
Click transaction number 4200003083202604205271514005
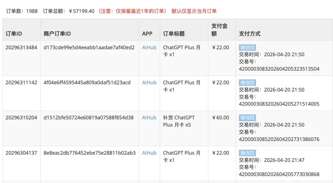click(x=279, y=104)
